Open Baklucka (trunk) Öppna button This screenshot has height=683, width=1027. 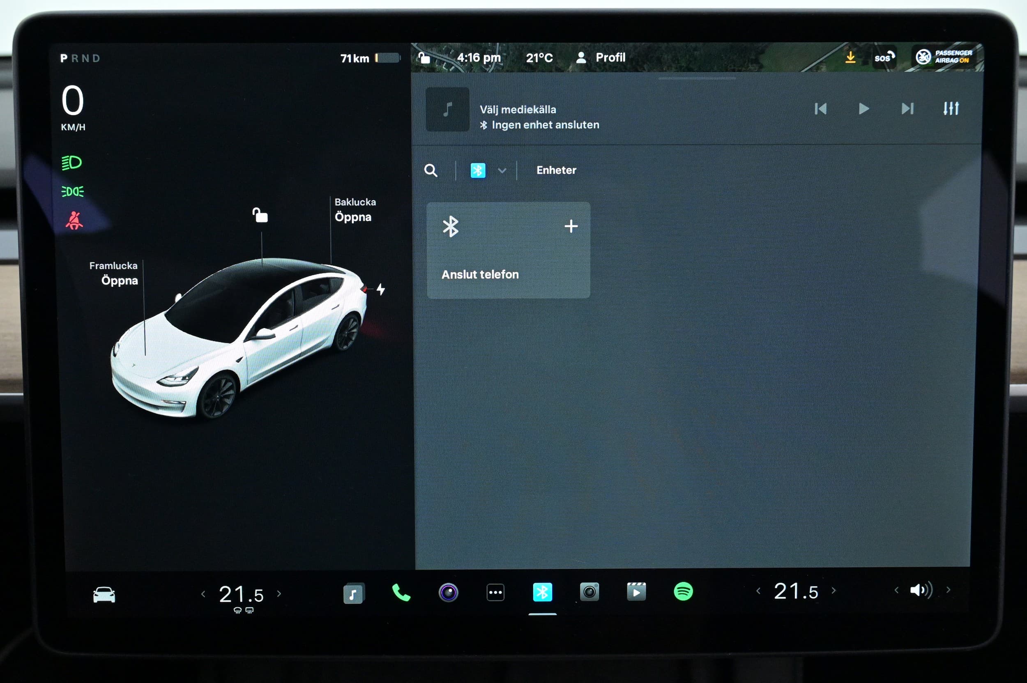click(x=355, y=209)
